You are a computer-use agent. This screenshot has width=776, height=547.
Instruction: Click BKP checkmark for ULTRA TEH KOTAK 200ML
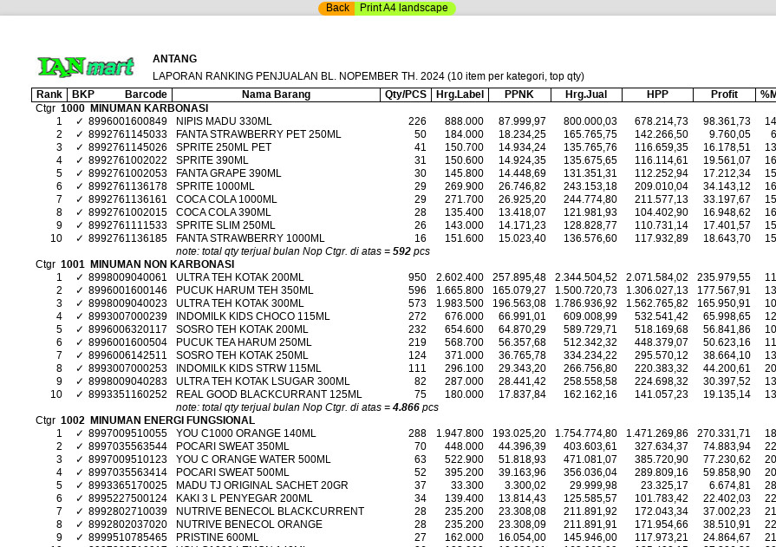point(80,277)
